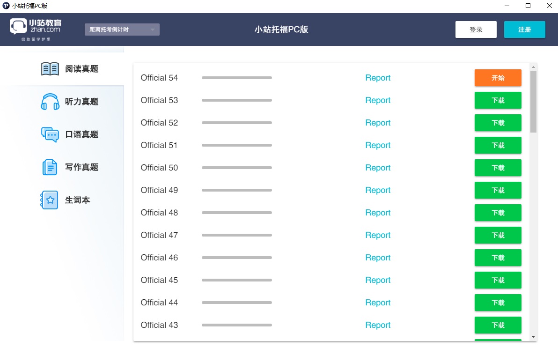Open the Report link for Official 50
The image size is (558, 348).
point(378,168)
